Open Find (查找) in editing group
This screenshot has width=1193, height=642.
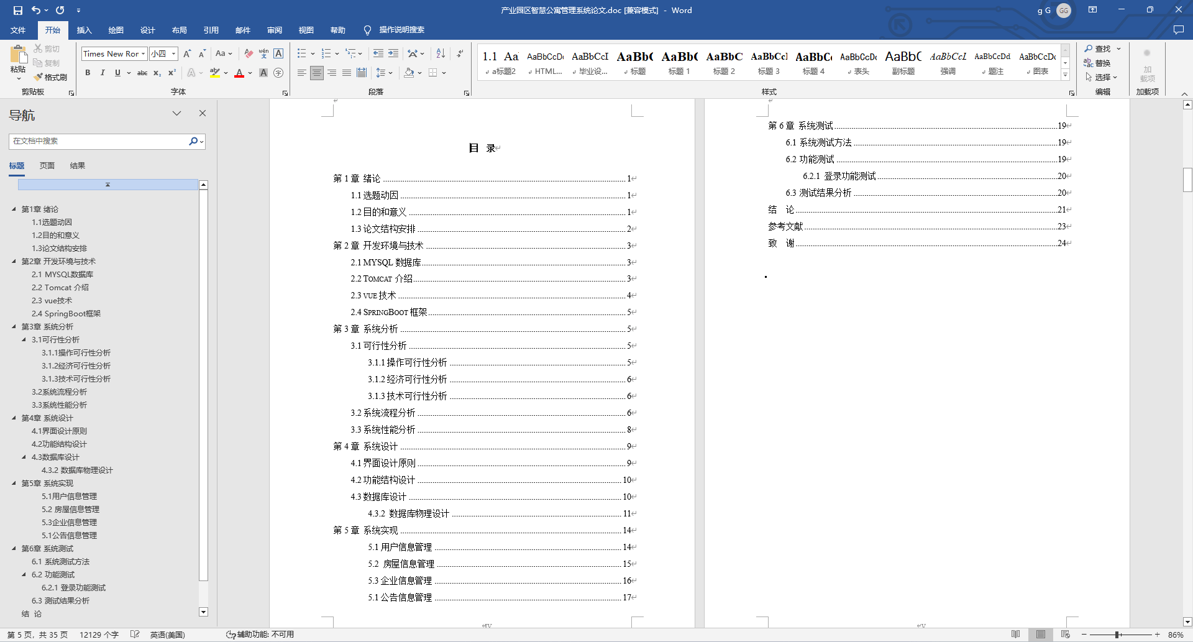[1097, 49]
